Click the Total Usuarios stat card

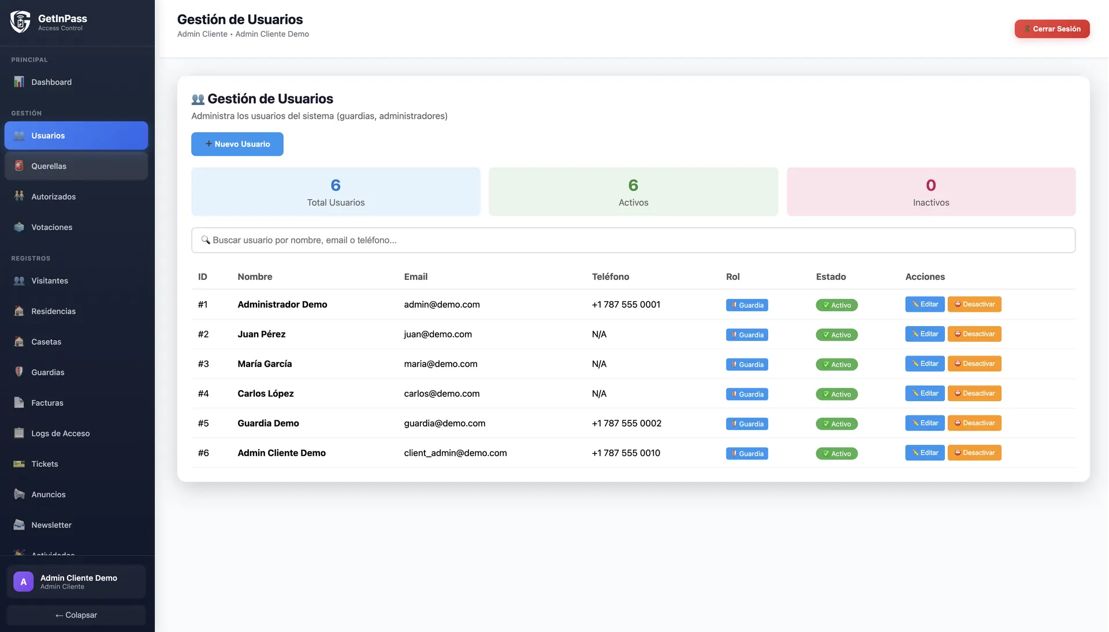(336, 192)
